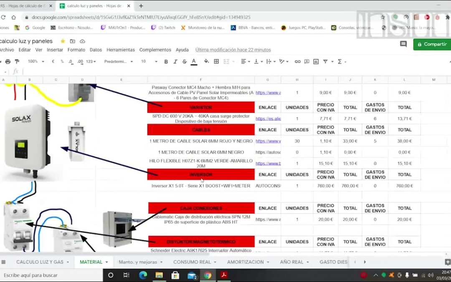Open Archivo menu
Image resolution: width=451 pixels, height=282 pixels.
(7, 50)
